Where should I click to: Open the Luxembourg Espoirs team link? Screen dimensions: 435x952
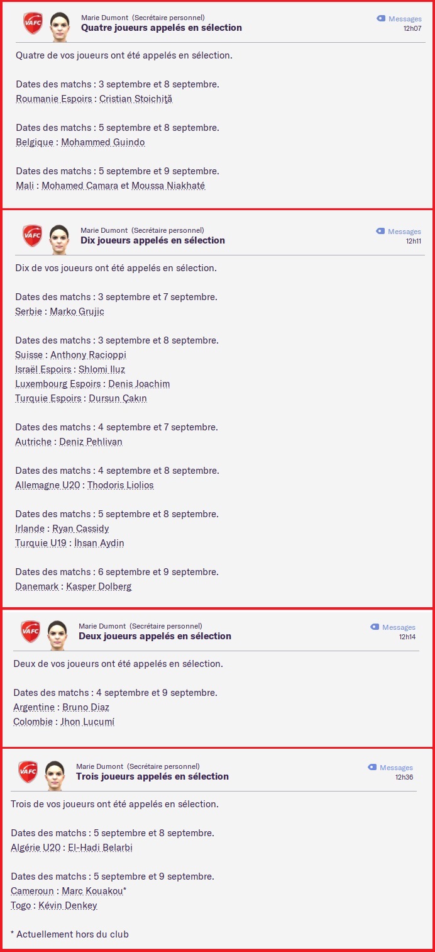[58, 384]
